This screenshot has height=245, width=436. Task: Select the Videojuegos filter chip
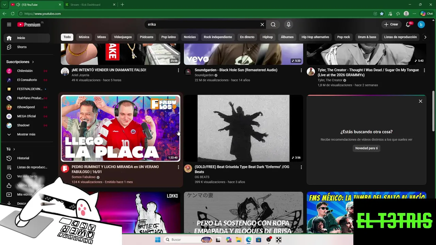click(123, 37)
